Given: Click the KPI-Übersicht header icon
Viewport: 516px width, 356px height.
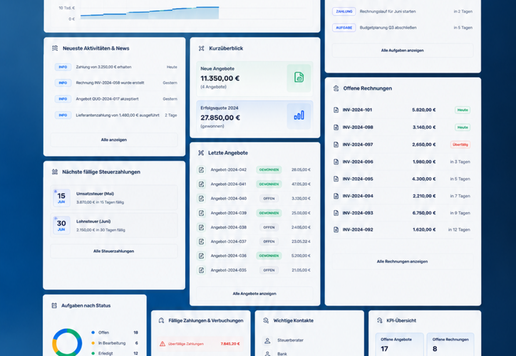Looking at the screenshot, I should pos(379,320).
